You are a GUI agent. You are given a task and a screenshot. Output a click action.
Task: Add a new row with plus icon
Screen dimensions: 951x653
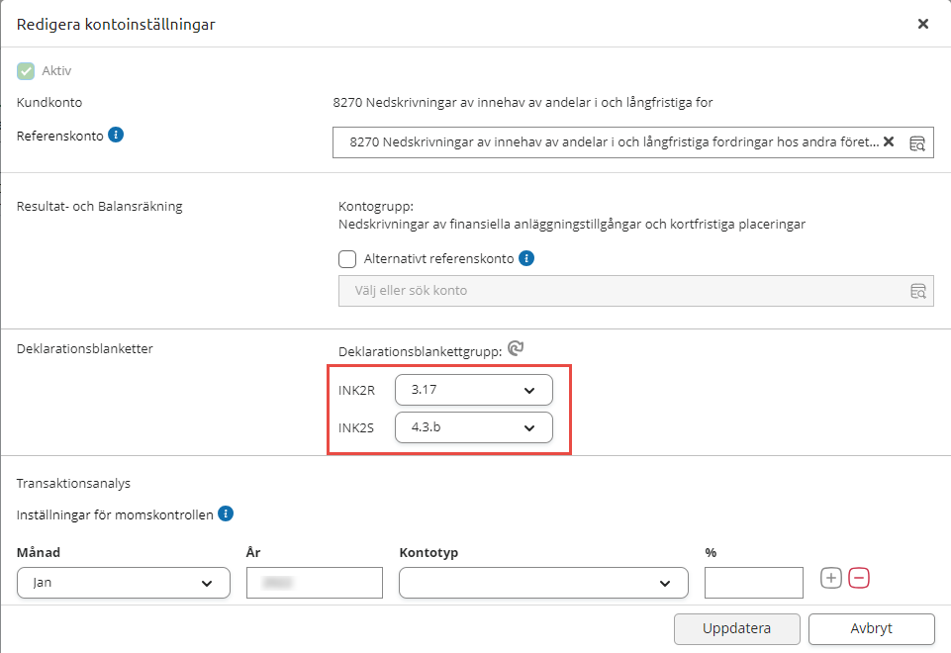[x=831, y=578]
